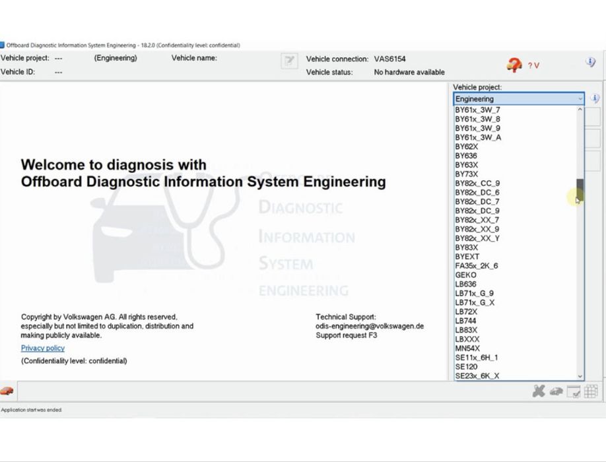
Task: Click the window checkmark icon in the bottom toolbar
Action: [574, 391]
